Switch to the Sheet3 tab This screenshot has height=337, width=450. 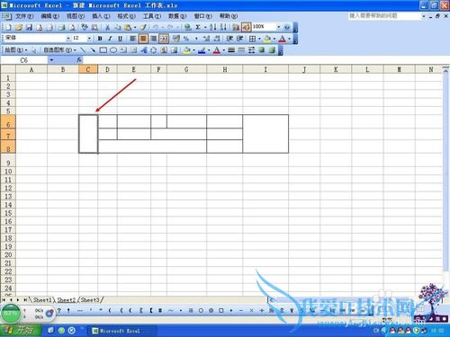point(90,299)
